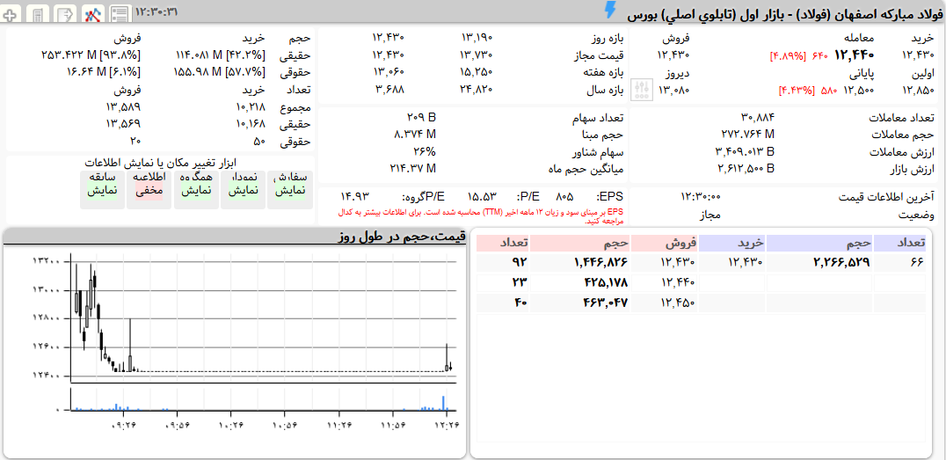Click the EPS value 805

pyautogui.click(x=564, y=197)
